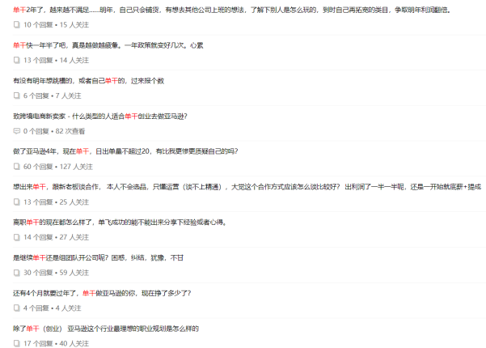Click the comment icon beside "0 个回复"
Screen dimensions: 486x348
coord(17,130)
